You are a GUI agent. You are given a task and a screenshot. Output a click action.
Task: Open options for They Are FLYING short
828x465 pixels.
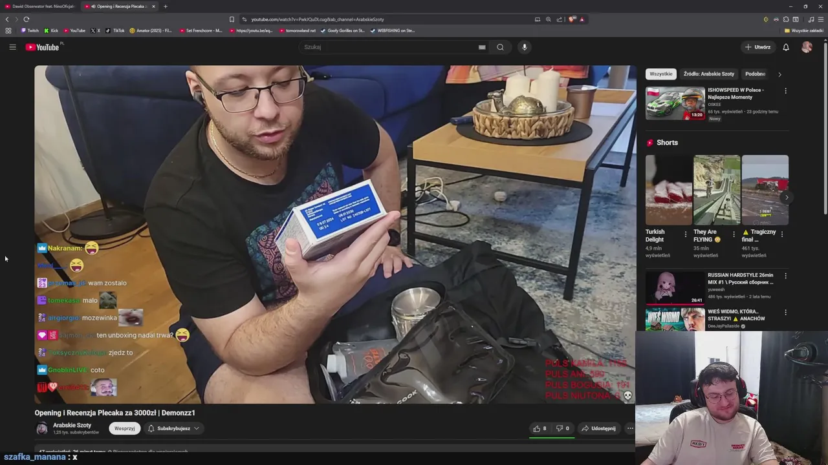pos(734,234)
